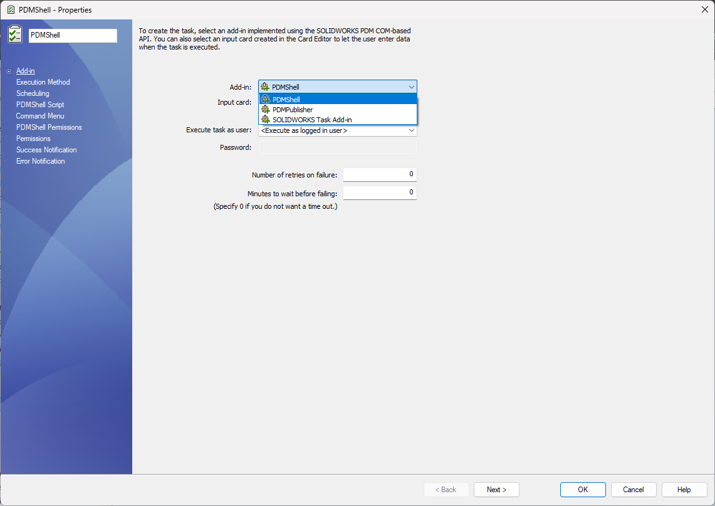Pick SOLIDWORKS Task Add-in option
The image size is (715, 506).
(x=338, y=120)
